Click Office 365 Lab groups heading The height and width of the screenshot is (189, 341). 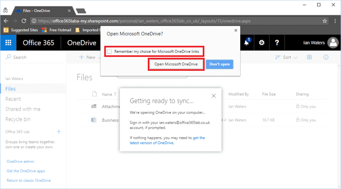point(18,131)
